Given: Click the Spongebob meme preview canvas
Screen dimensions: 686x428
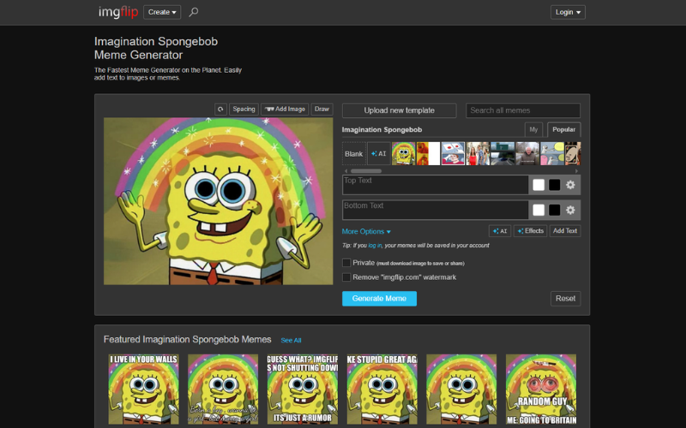Looking at the screenshot, I should 219,201.
